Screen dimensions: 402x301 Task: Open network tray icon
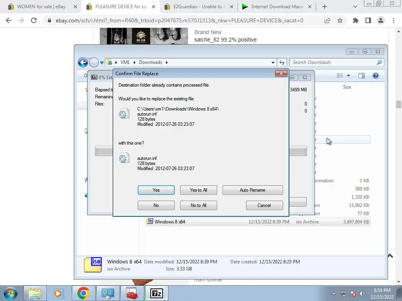point(343,294)
